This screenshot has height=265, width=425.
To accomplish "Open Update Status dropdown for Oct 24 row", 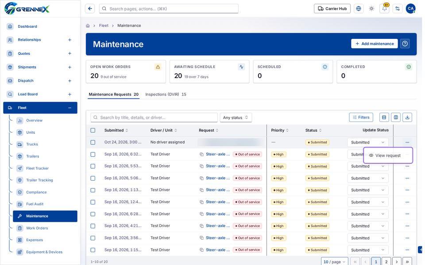I will 367,142.
